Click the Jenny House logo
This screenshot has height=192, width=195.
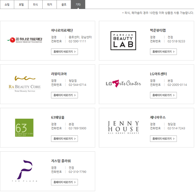coord(123,127)
